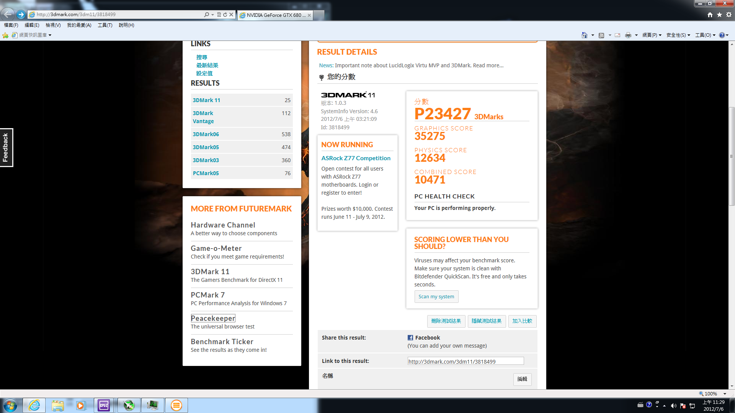
Task: Click the network tray icon
Action: tap(692, 406)
